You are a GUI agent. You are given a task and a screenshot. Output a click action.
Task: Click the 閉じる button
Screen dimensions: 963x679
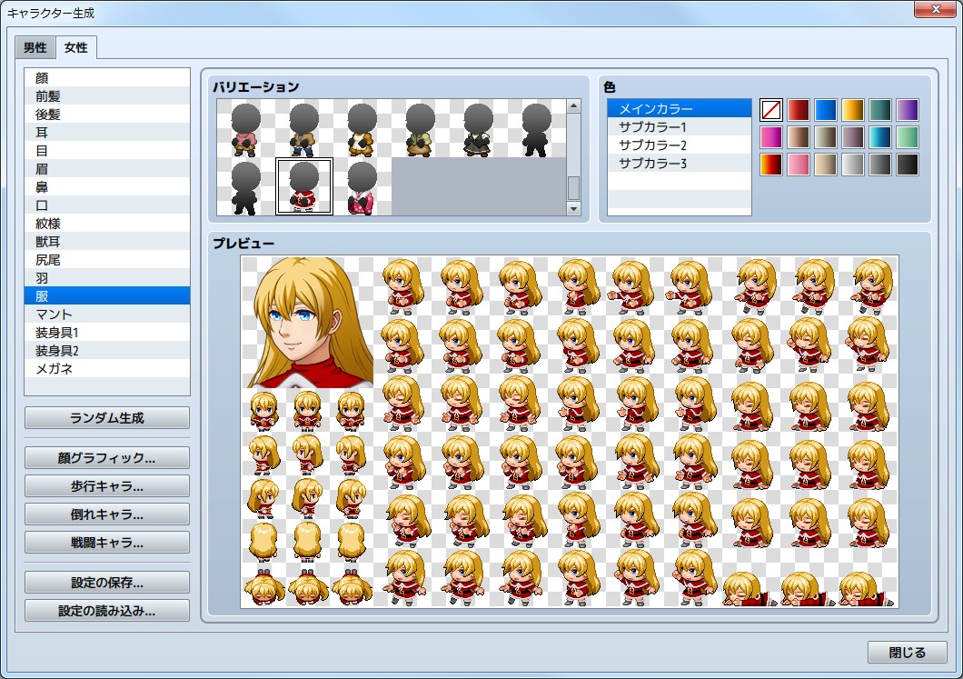coord(907,653)
